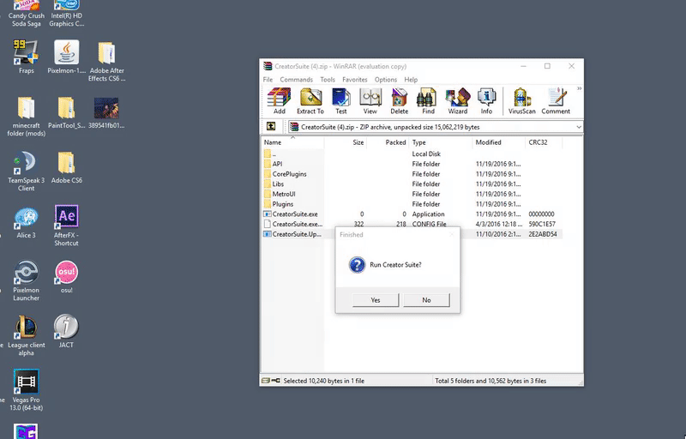Image resolution: width=686 pixels, height=439 pixels.
Task: Open the Wizard toolbar icon
Action: point(458,101)
